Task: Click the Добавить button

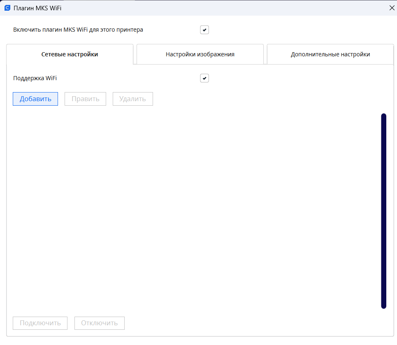Action: (35, 99)
